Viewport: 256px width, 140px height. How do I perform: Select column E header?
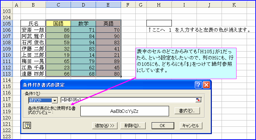(109, 5)
